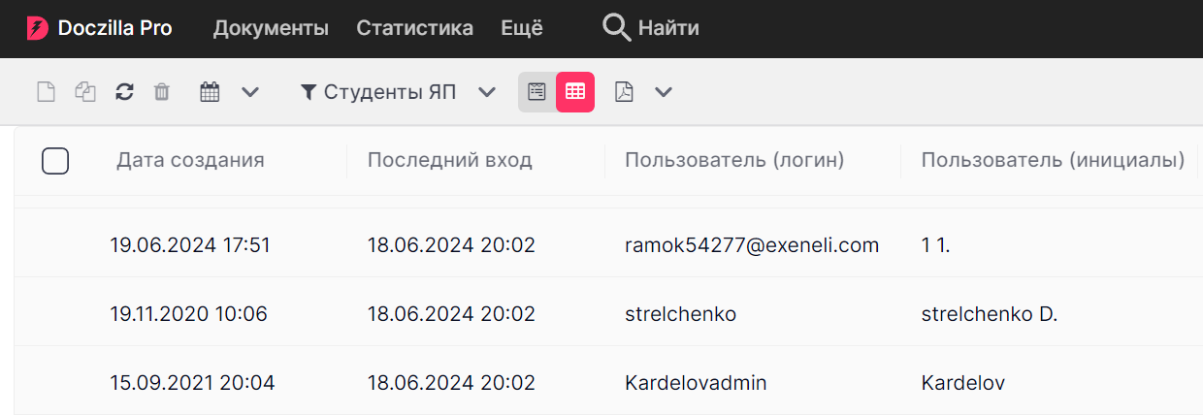Open the Ещё menu
Viewport: 1203px width, 415px height.
click(522, 28)
